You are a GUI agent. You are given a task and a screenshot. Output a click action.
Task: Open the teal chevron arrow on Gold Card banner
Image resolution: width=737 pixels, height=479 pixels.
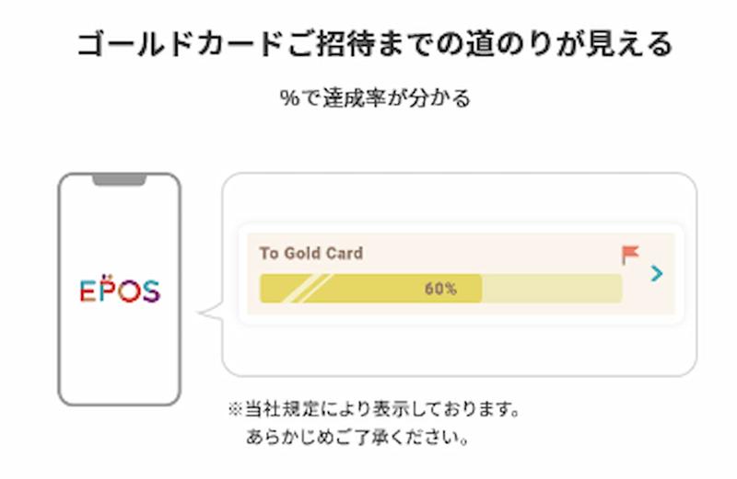coord(656,273)
